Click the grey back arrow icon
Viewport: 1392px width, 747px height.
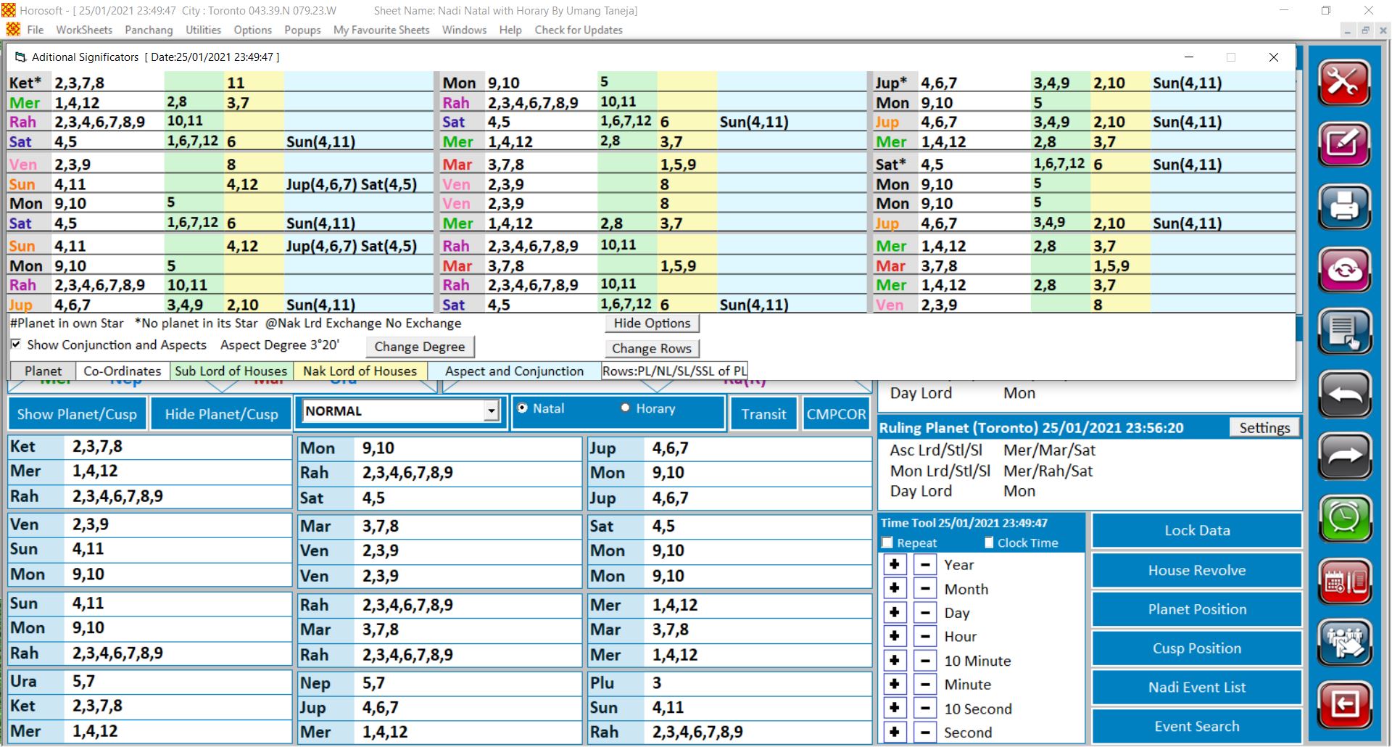1345,394
